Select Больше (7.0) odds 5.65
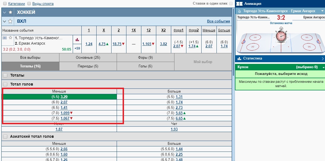 179,113
